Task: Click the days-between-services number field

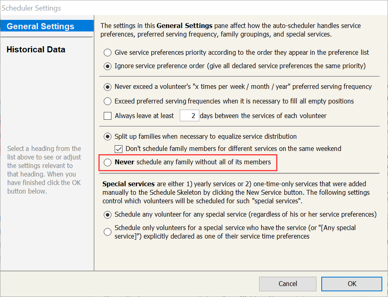Action: [x=189, y=116]
